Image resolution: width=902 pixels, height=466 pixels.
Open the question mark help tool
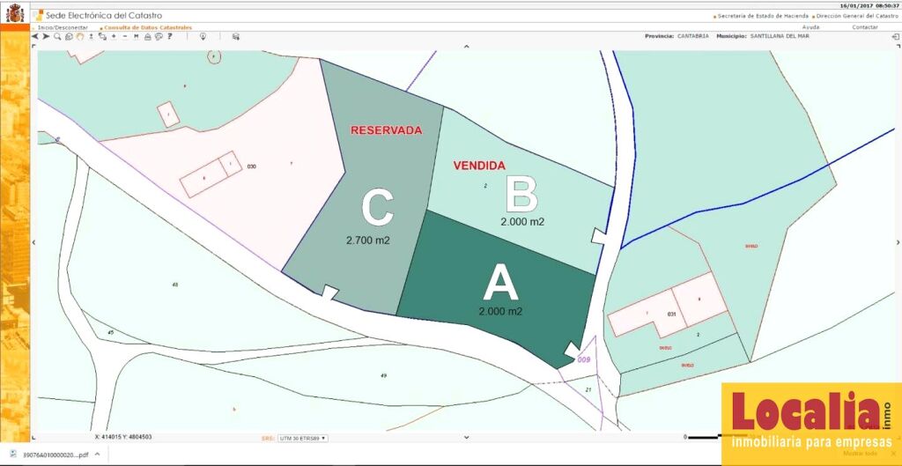(169, 37)
